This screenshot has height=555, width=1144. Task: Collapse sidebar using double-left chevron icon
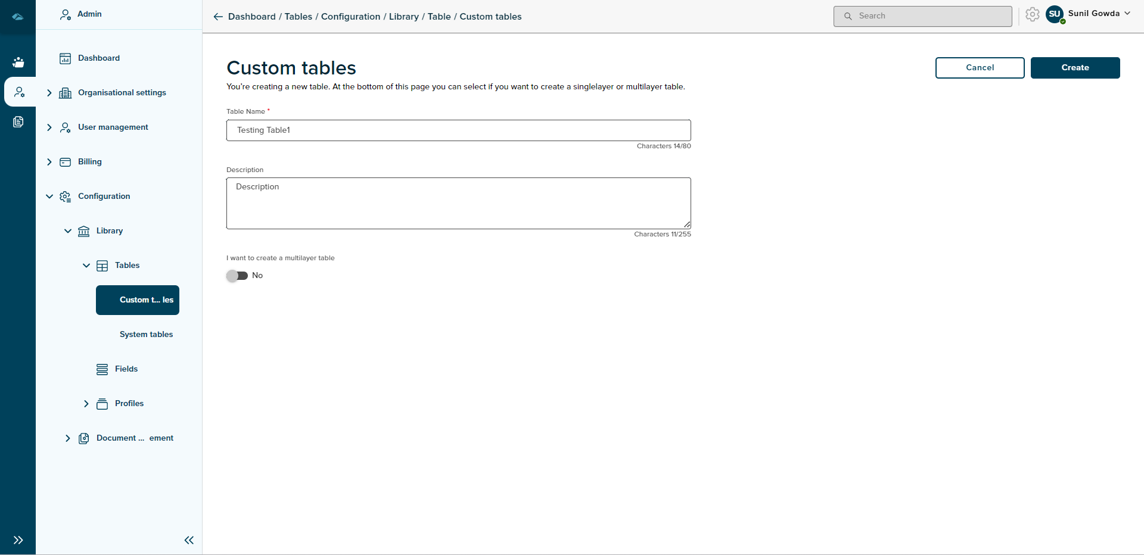189,540
